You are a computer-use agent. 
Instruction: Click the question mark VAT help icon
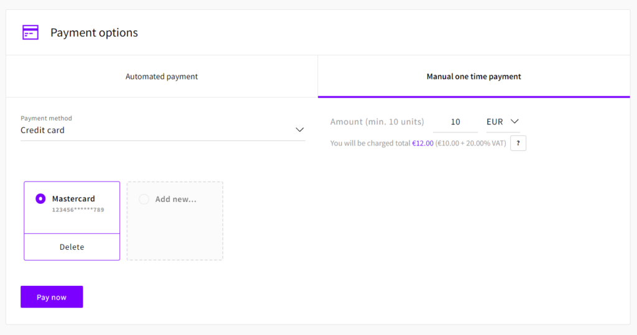[518, 144]
